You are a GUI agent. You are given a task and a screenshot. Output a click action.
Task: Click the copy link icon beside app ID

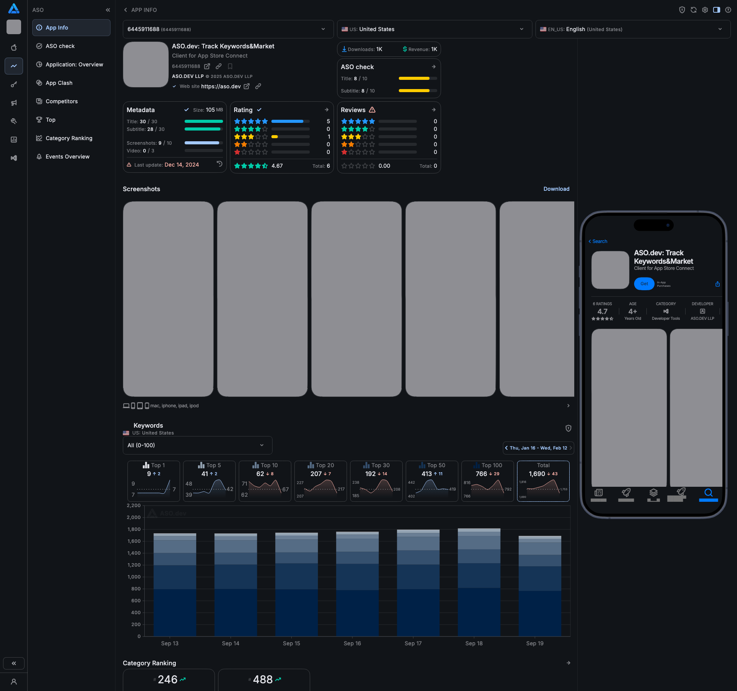pos(218,66)
